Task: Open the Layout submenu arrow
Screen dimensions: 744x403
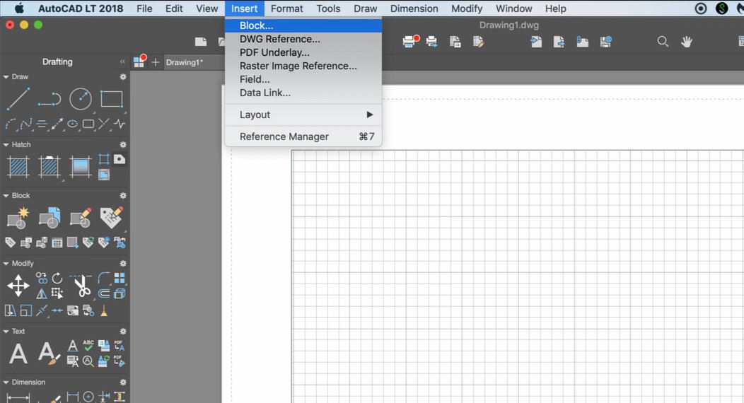Action: tap(370, 115)
